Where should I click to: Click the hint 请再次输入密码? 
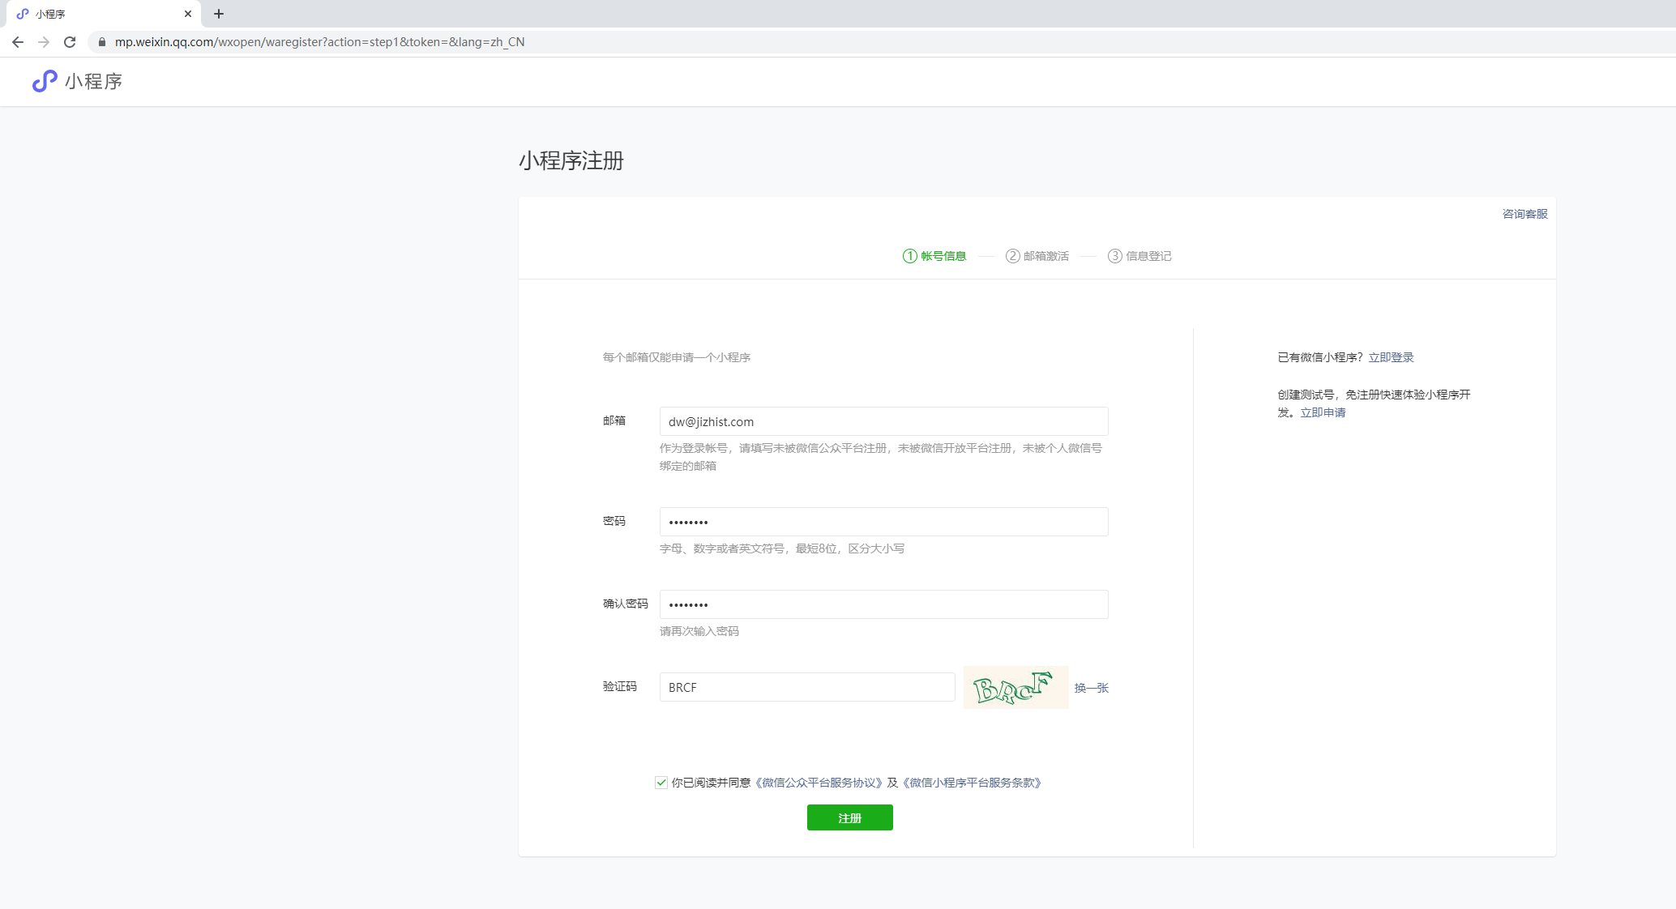tap(699, 631)
